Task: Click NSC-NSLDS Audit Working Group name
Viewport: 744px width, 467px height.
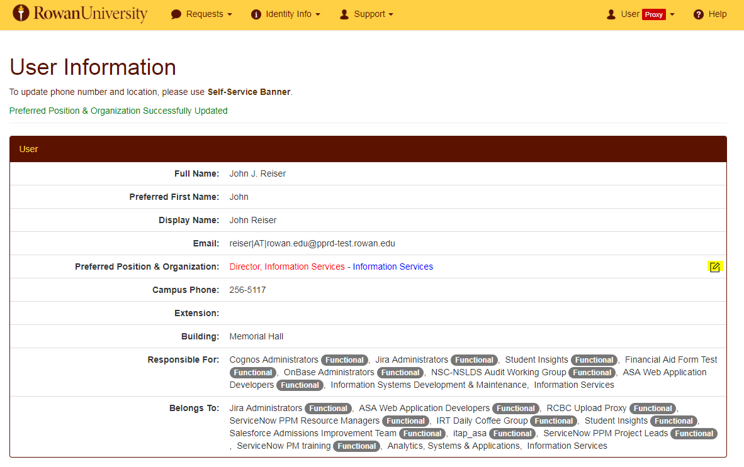Action: pos(499,373)
